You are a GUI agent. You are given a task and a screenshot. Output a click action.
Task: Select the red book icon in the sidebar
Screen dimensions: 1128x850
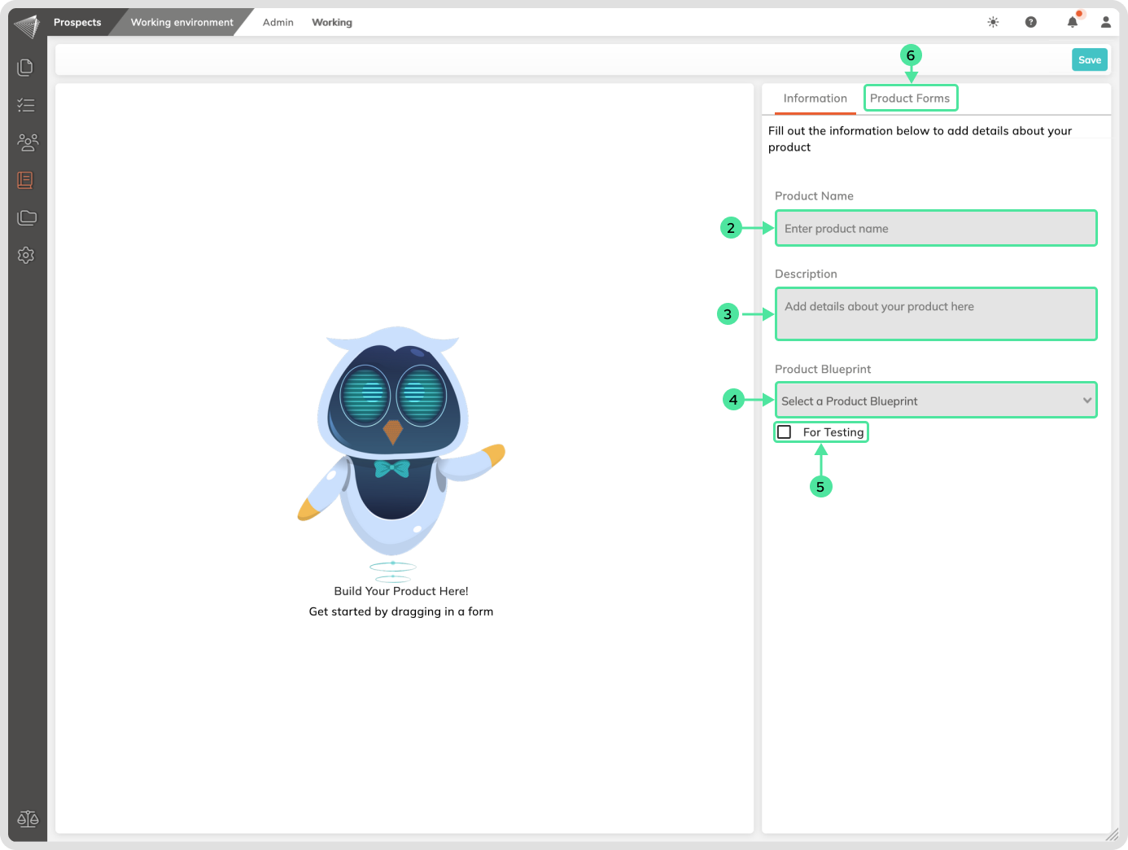click(26, 180)
